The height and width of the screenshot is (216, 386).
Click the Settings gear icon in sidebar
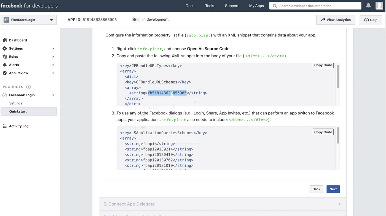tap(5, 48)
